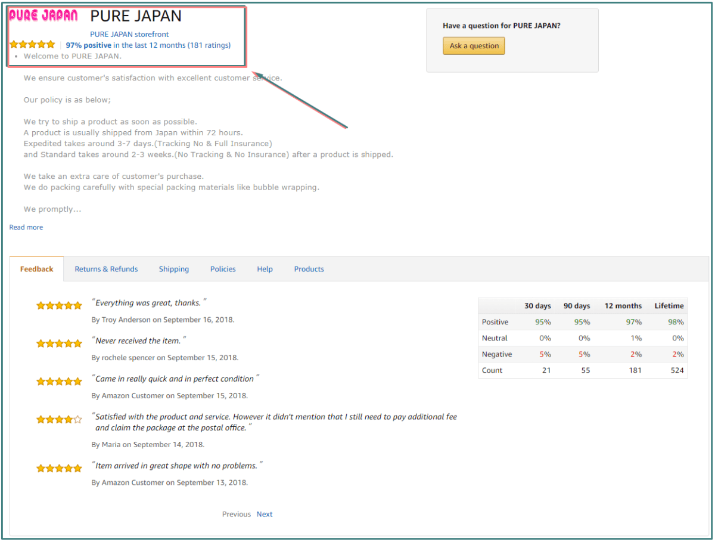Viewport: 715px width, 542px height.
Task: Open the 97% positive ratings link
Action: [148, 45]
